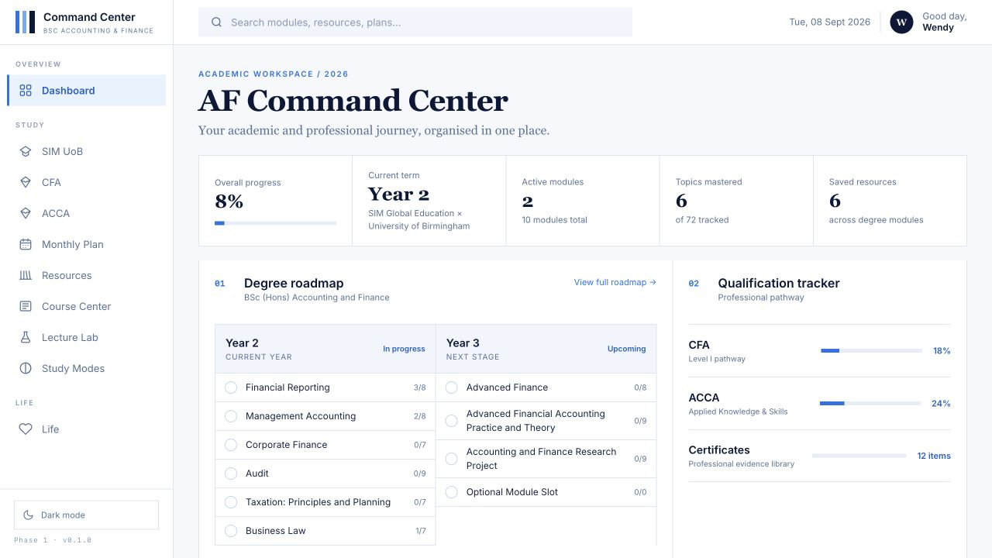Open the CFA Level I pathway row
The image size is (992, 558).
819,351
